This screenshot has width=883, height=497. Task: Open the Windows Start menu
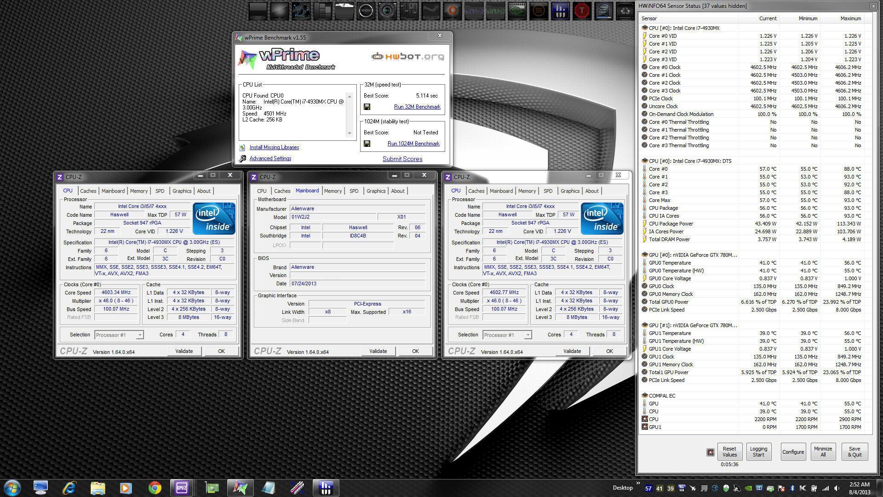point(12,488)
